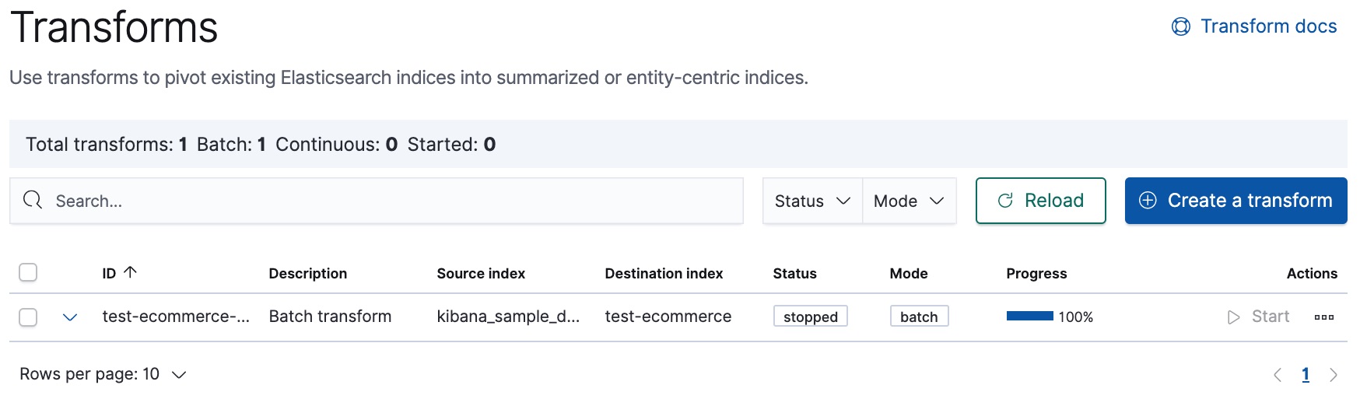Open the Transform docs link

(x=1268, y=26)
